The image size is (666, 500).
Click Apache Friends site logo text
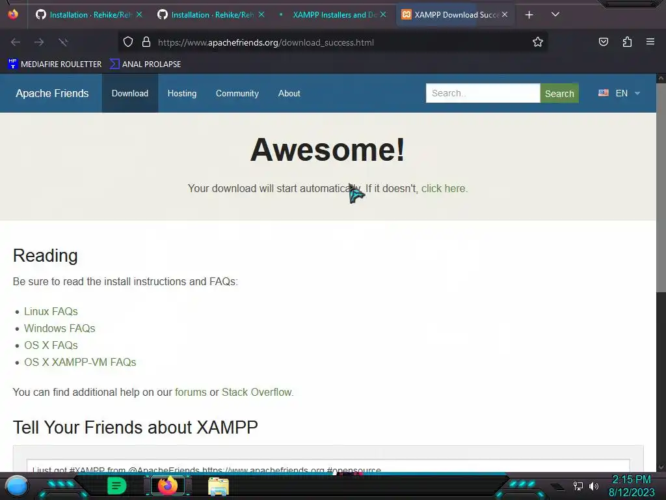point(52,93)
